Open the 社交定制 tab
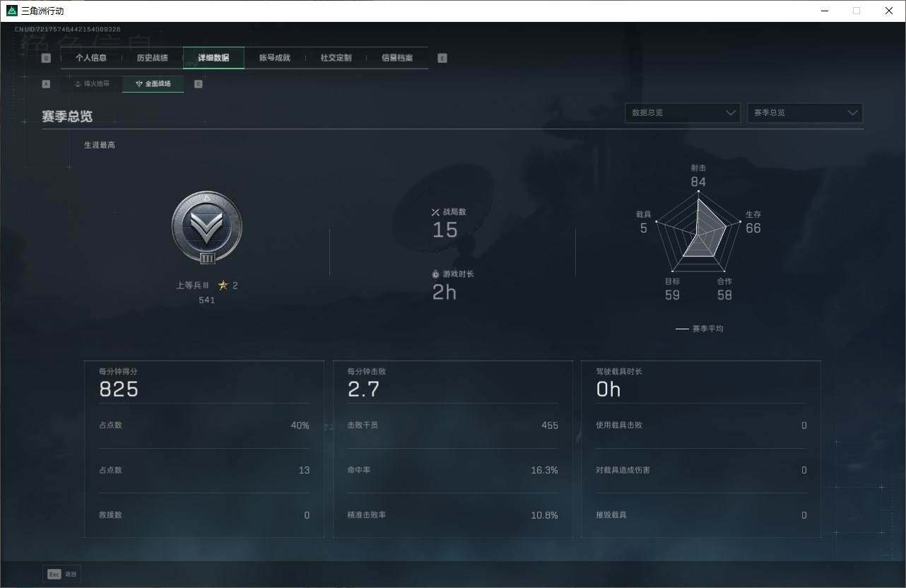 [x=336, y=58]
